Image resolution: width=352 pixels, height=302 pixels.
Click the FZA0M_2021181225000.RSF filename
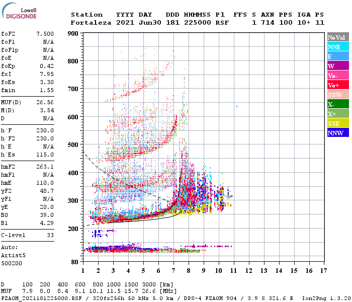[41, 298]
